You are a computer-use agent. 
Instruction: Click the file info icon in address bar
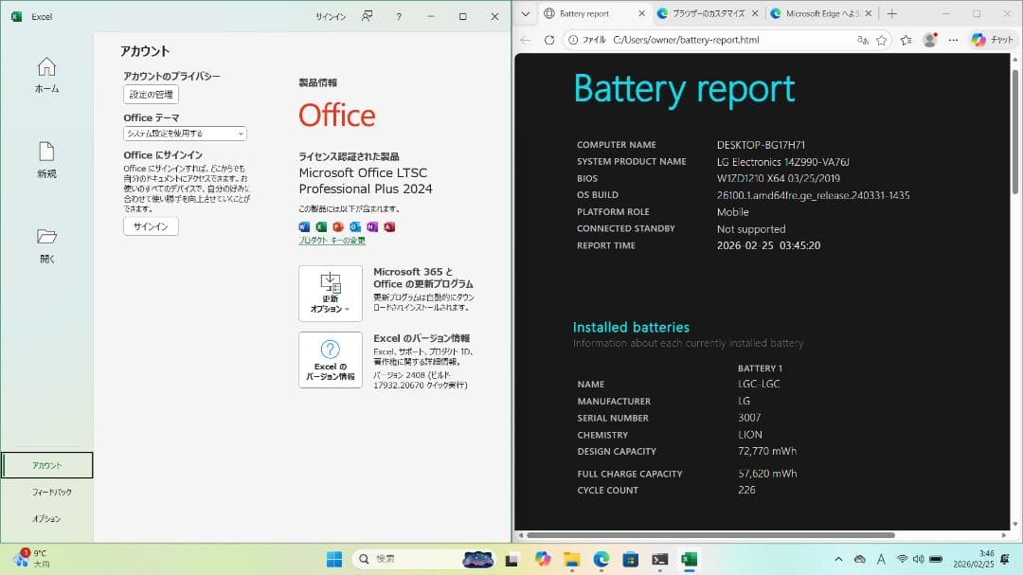573,40
